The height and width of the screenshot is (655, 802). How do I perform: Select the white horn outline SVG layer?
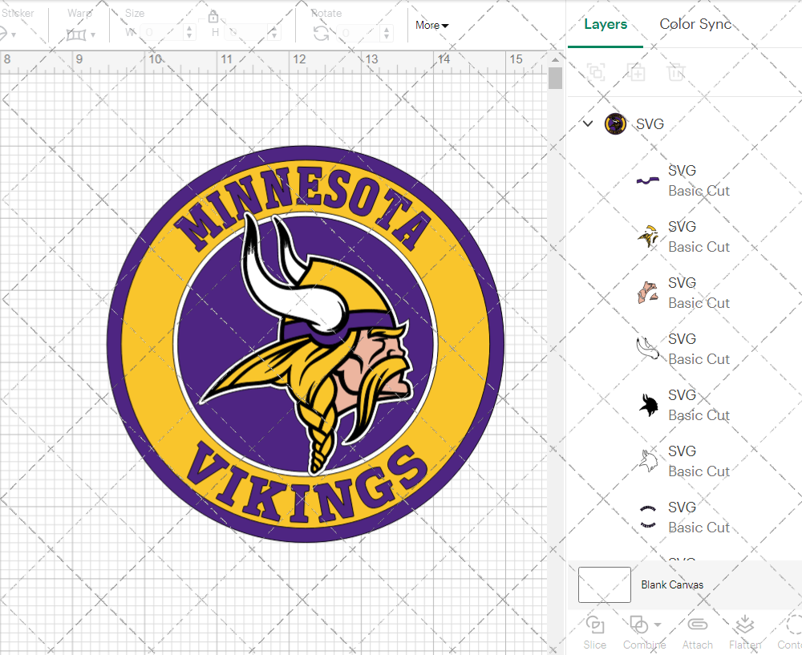point(684,350)
